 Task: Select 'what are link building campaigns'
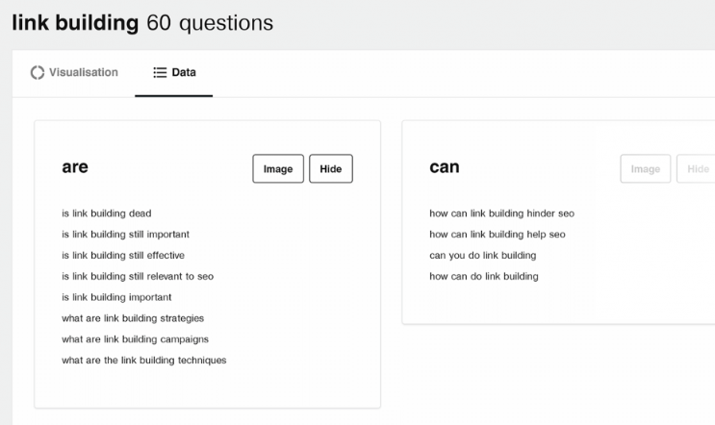point(135,338)
